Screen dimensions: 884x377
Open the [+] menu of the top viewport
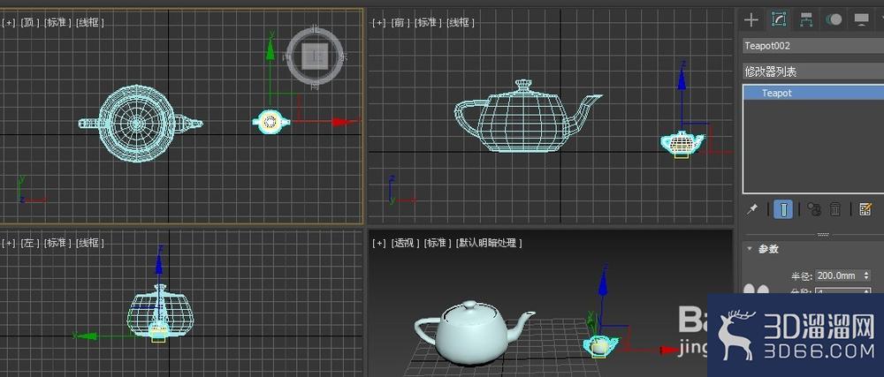tap(10, 22)
